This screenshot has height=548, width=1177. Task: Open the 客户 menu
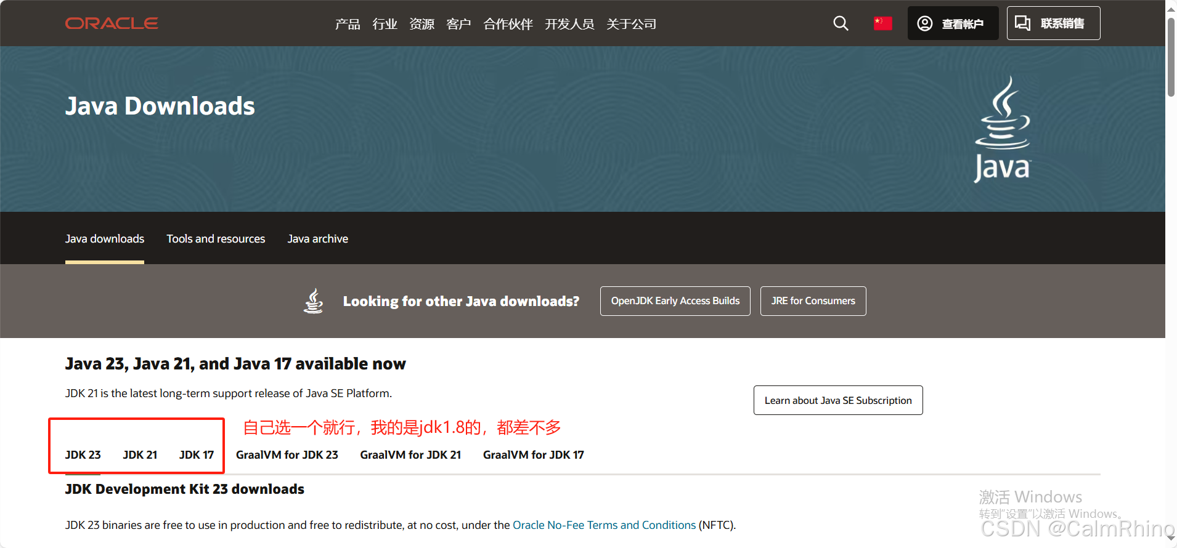click(458, 24)
